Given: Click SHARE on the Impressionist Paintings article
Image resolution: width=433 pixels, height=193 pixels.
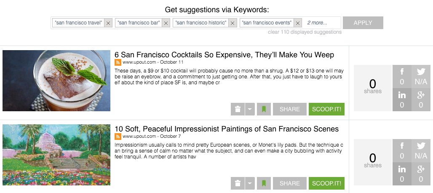Looking at the screenshot, I should pyautogui.click(x=290, y=183).
